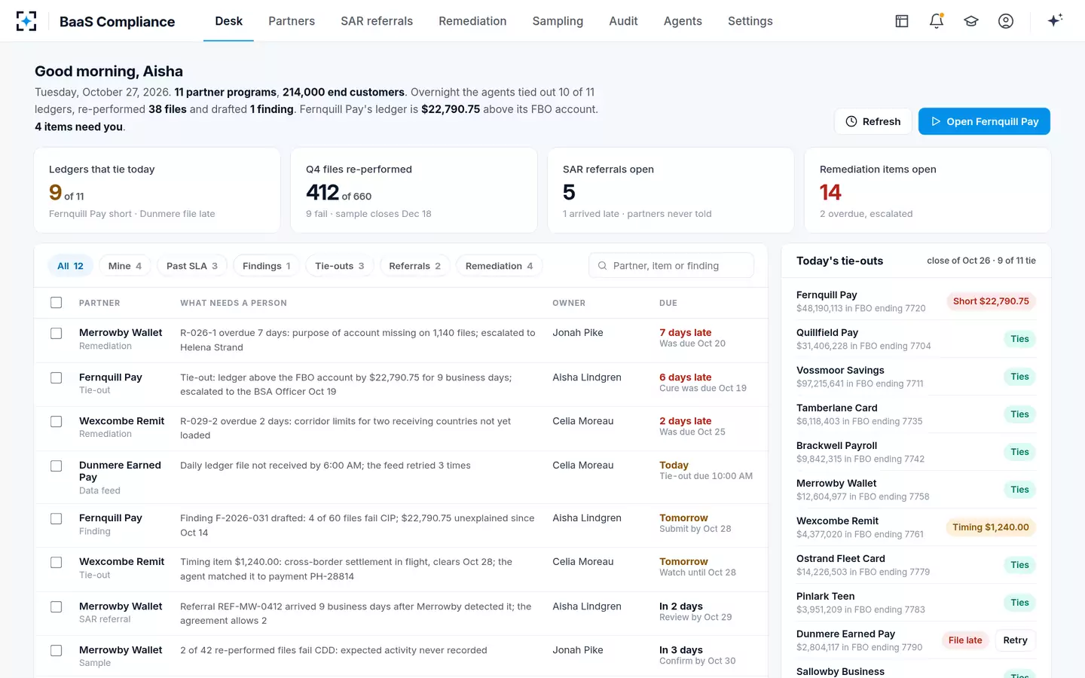This screenshot has height=678, width=1085.
Task: Filter by Findings 1 chip
Action: pos(266,266)
